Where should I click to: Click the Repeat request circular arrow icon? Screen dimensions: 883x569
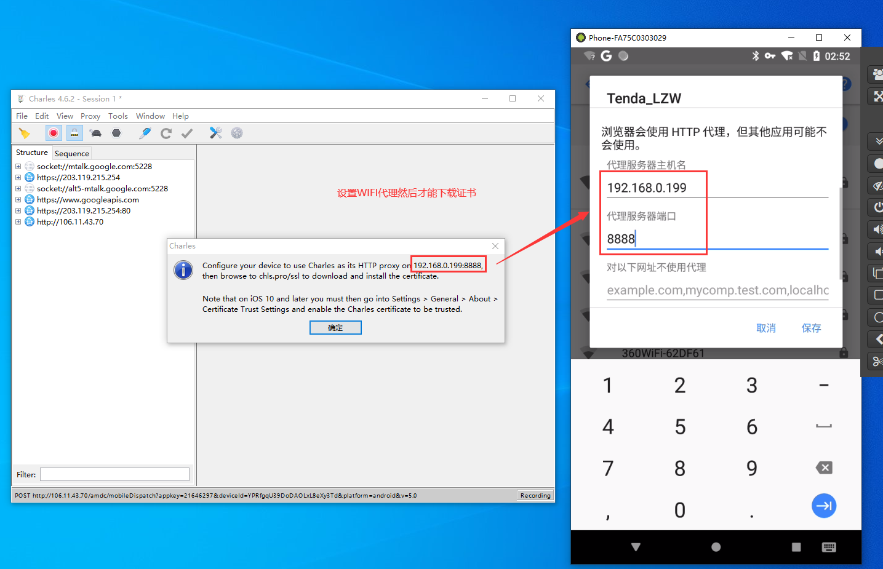point(166,133)
